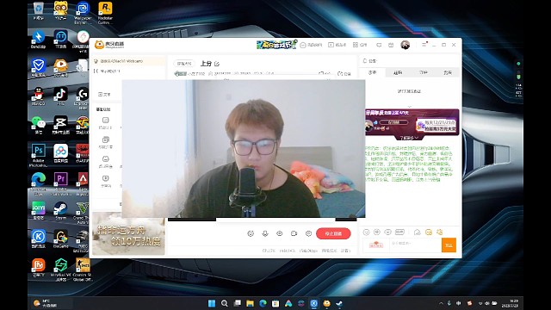Open Microsoft Edge desktop shortcut
This screenshot has height=310, width=551.
38,183
